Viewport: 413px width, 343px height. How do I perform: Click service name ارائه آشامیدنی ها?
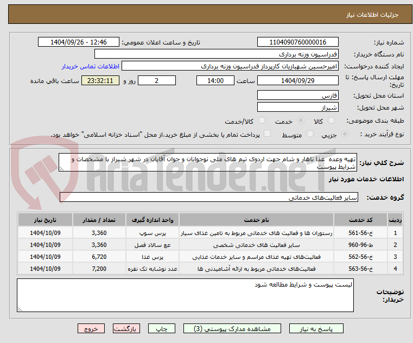pos(256,269)
